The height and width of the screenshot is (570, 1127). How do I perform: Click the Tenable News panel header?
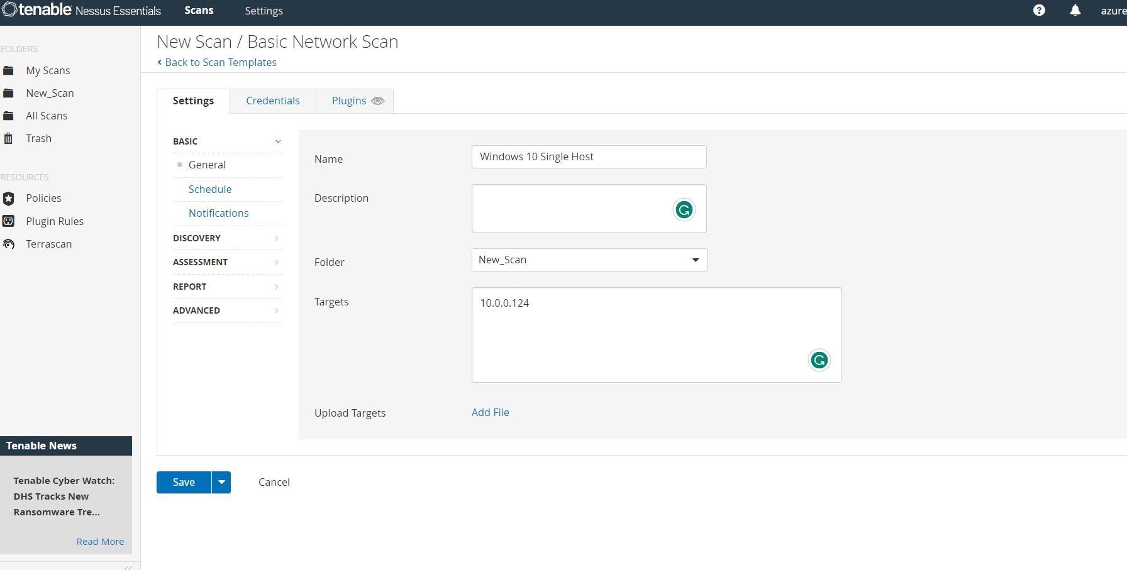pyautogui.click(x=66, y=446)
